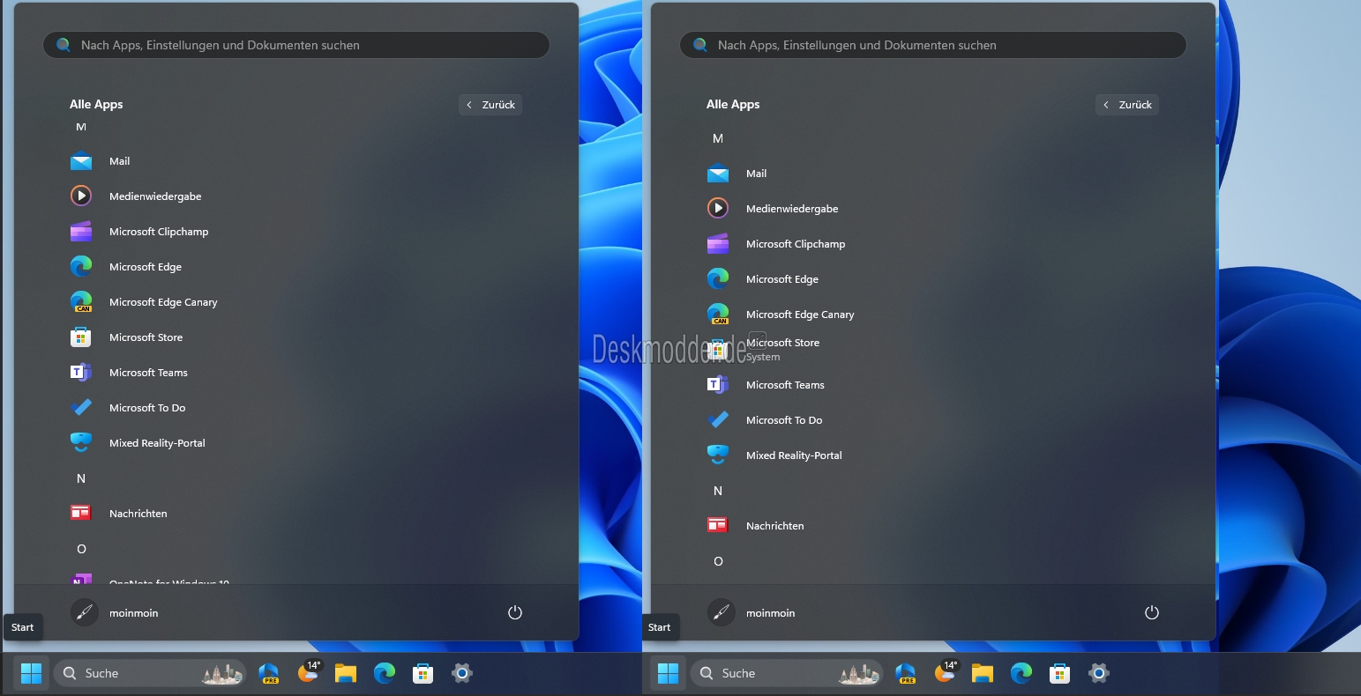This screenshot has width=1361, height=696.
Task: Open Mixed Reality-Portal icon in right menu
Action: click(718, 455)
